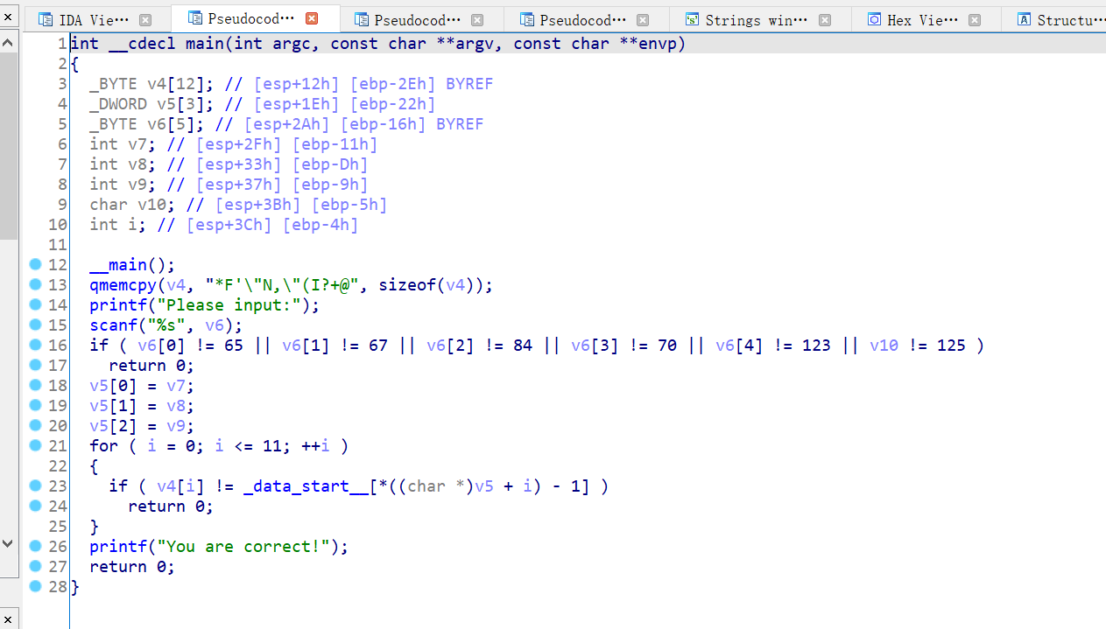Toggle breakpoint dot on line 26
1106x629 pixels.
[35, 546]
